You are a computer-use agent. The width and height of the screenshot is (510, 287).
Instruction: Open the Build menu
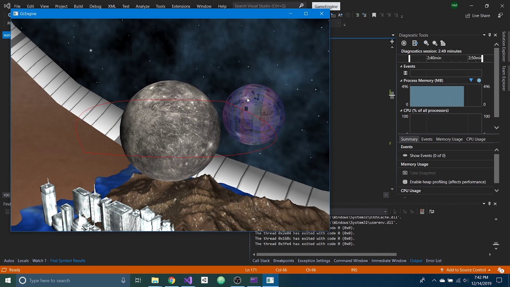pyautogui.click(x=78, y=6)
